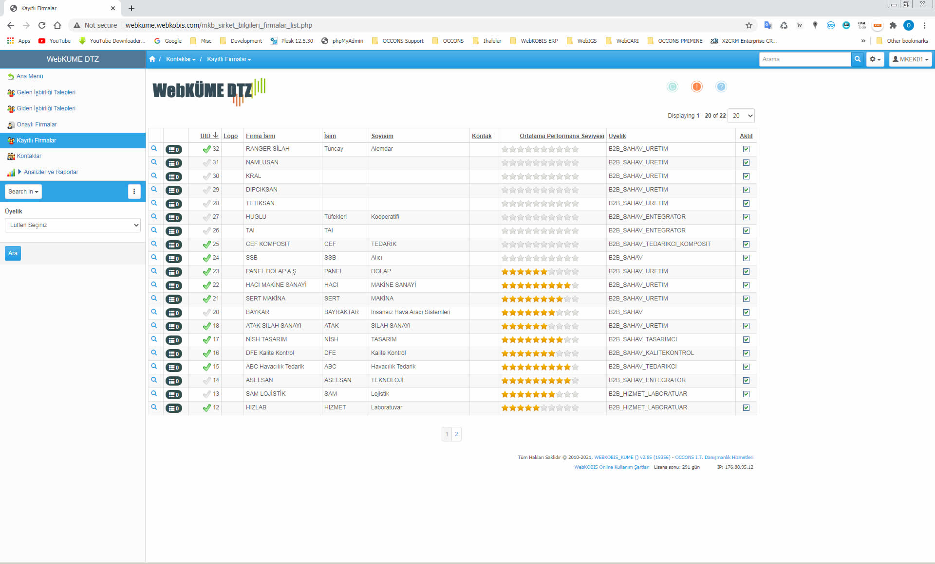
Task: Click the teal refresh circle icon
Action: pos(673,87)
